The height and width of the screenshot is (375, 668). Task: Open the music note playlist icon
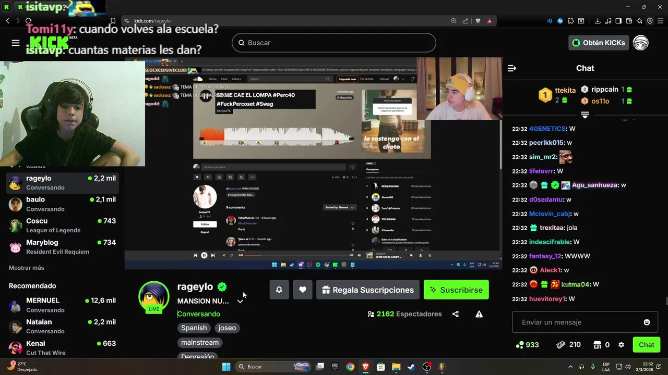pyautogui.click(x=608, y=21)
